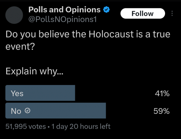Open the Polls and Opinions profile avatar
The image size is (181, 139).
click(14, 15)
